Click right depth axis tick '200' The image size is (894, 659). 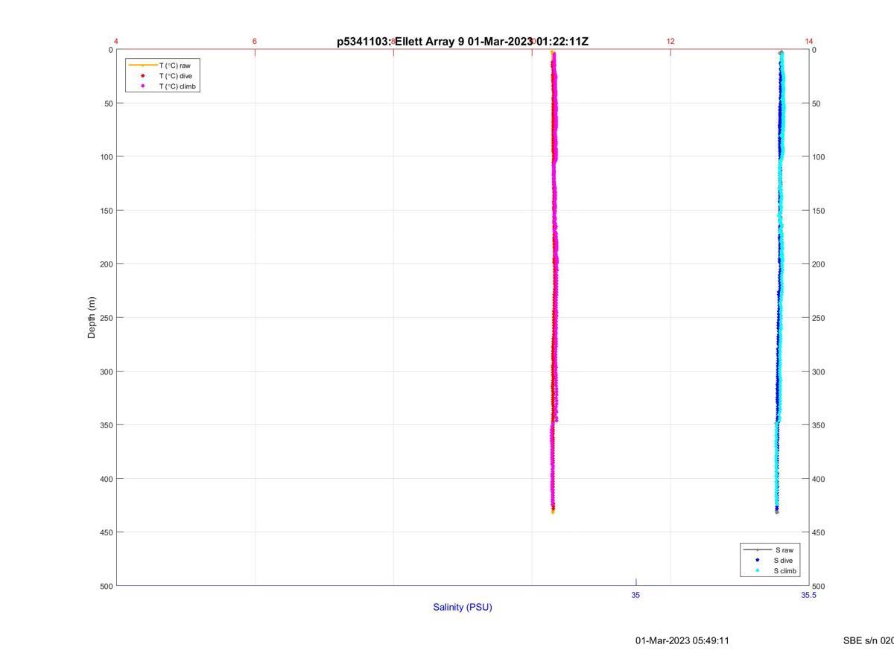(x=819, y=264)
